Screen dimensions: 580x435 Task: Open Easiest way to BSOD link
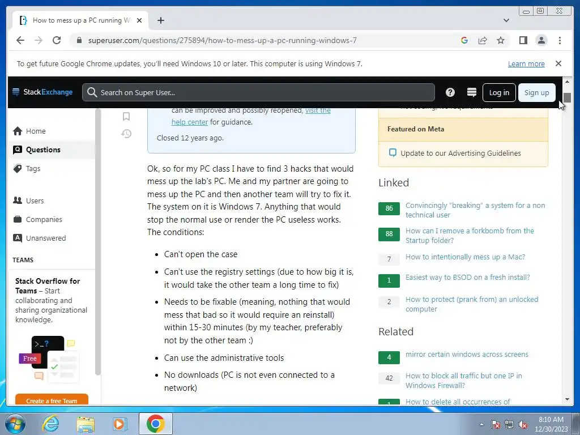click(467, 277)
